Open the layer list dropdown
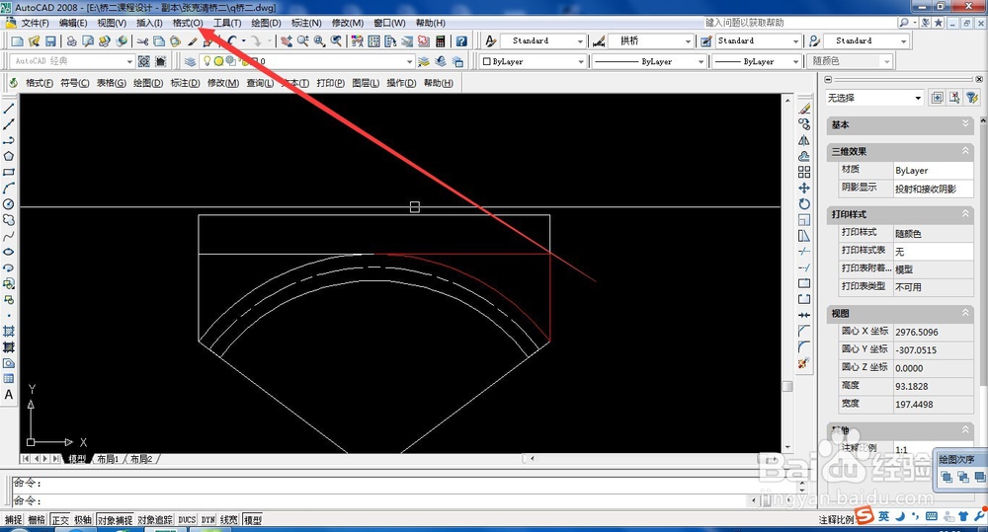Viewport: 988px width, 532px height. click(410, 61)
